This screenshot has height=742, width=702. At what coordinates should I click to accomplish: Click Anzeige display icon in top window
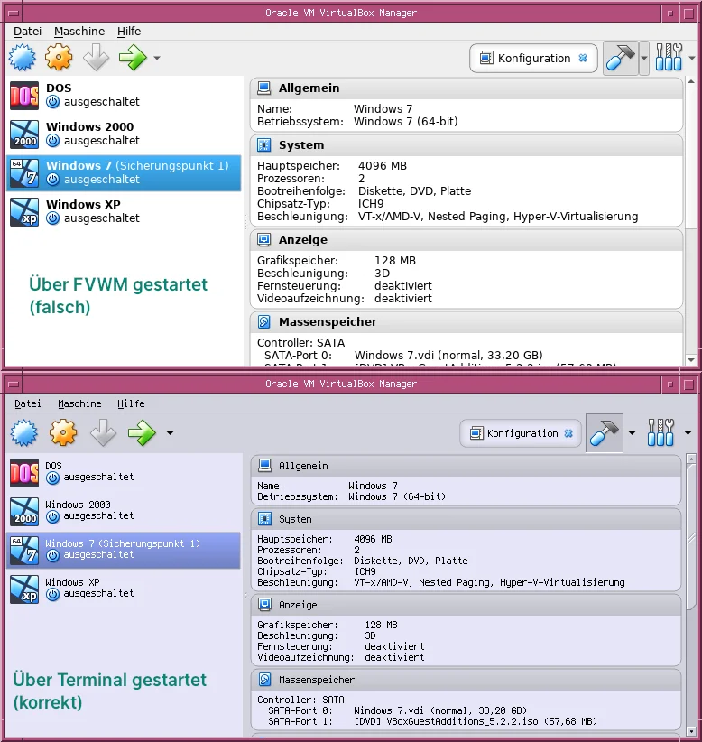(x=264, y=239)
